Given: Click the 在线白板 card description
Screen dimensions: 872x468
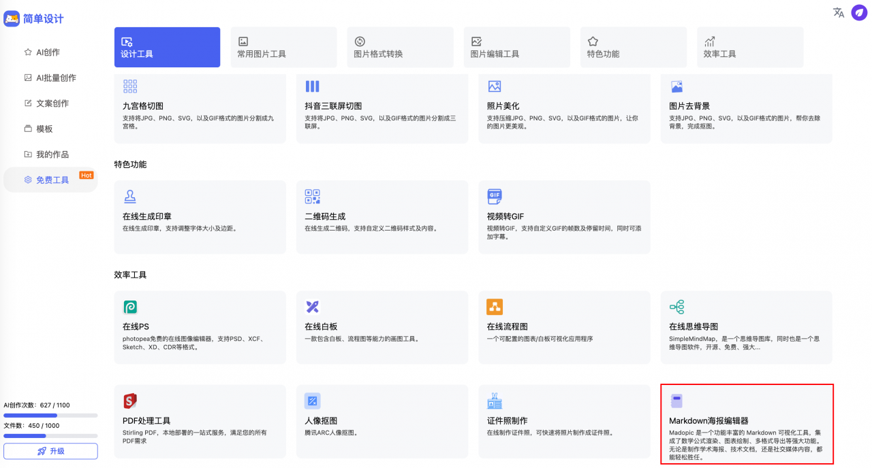Looking at the screenshot, I should 362,339.
